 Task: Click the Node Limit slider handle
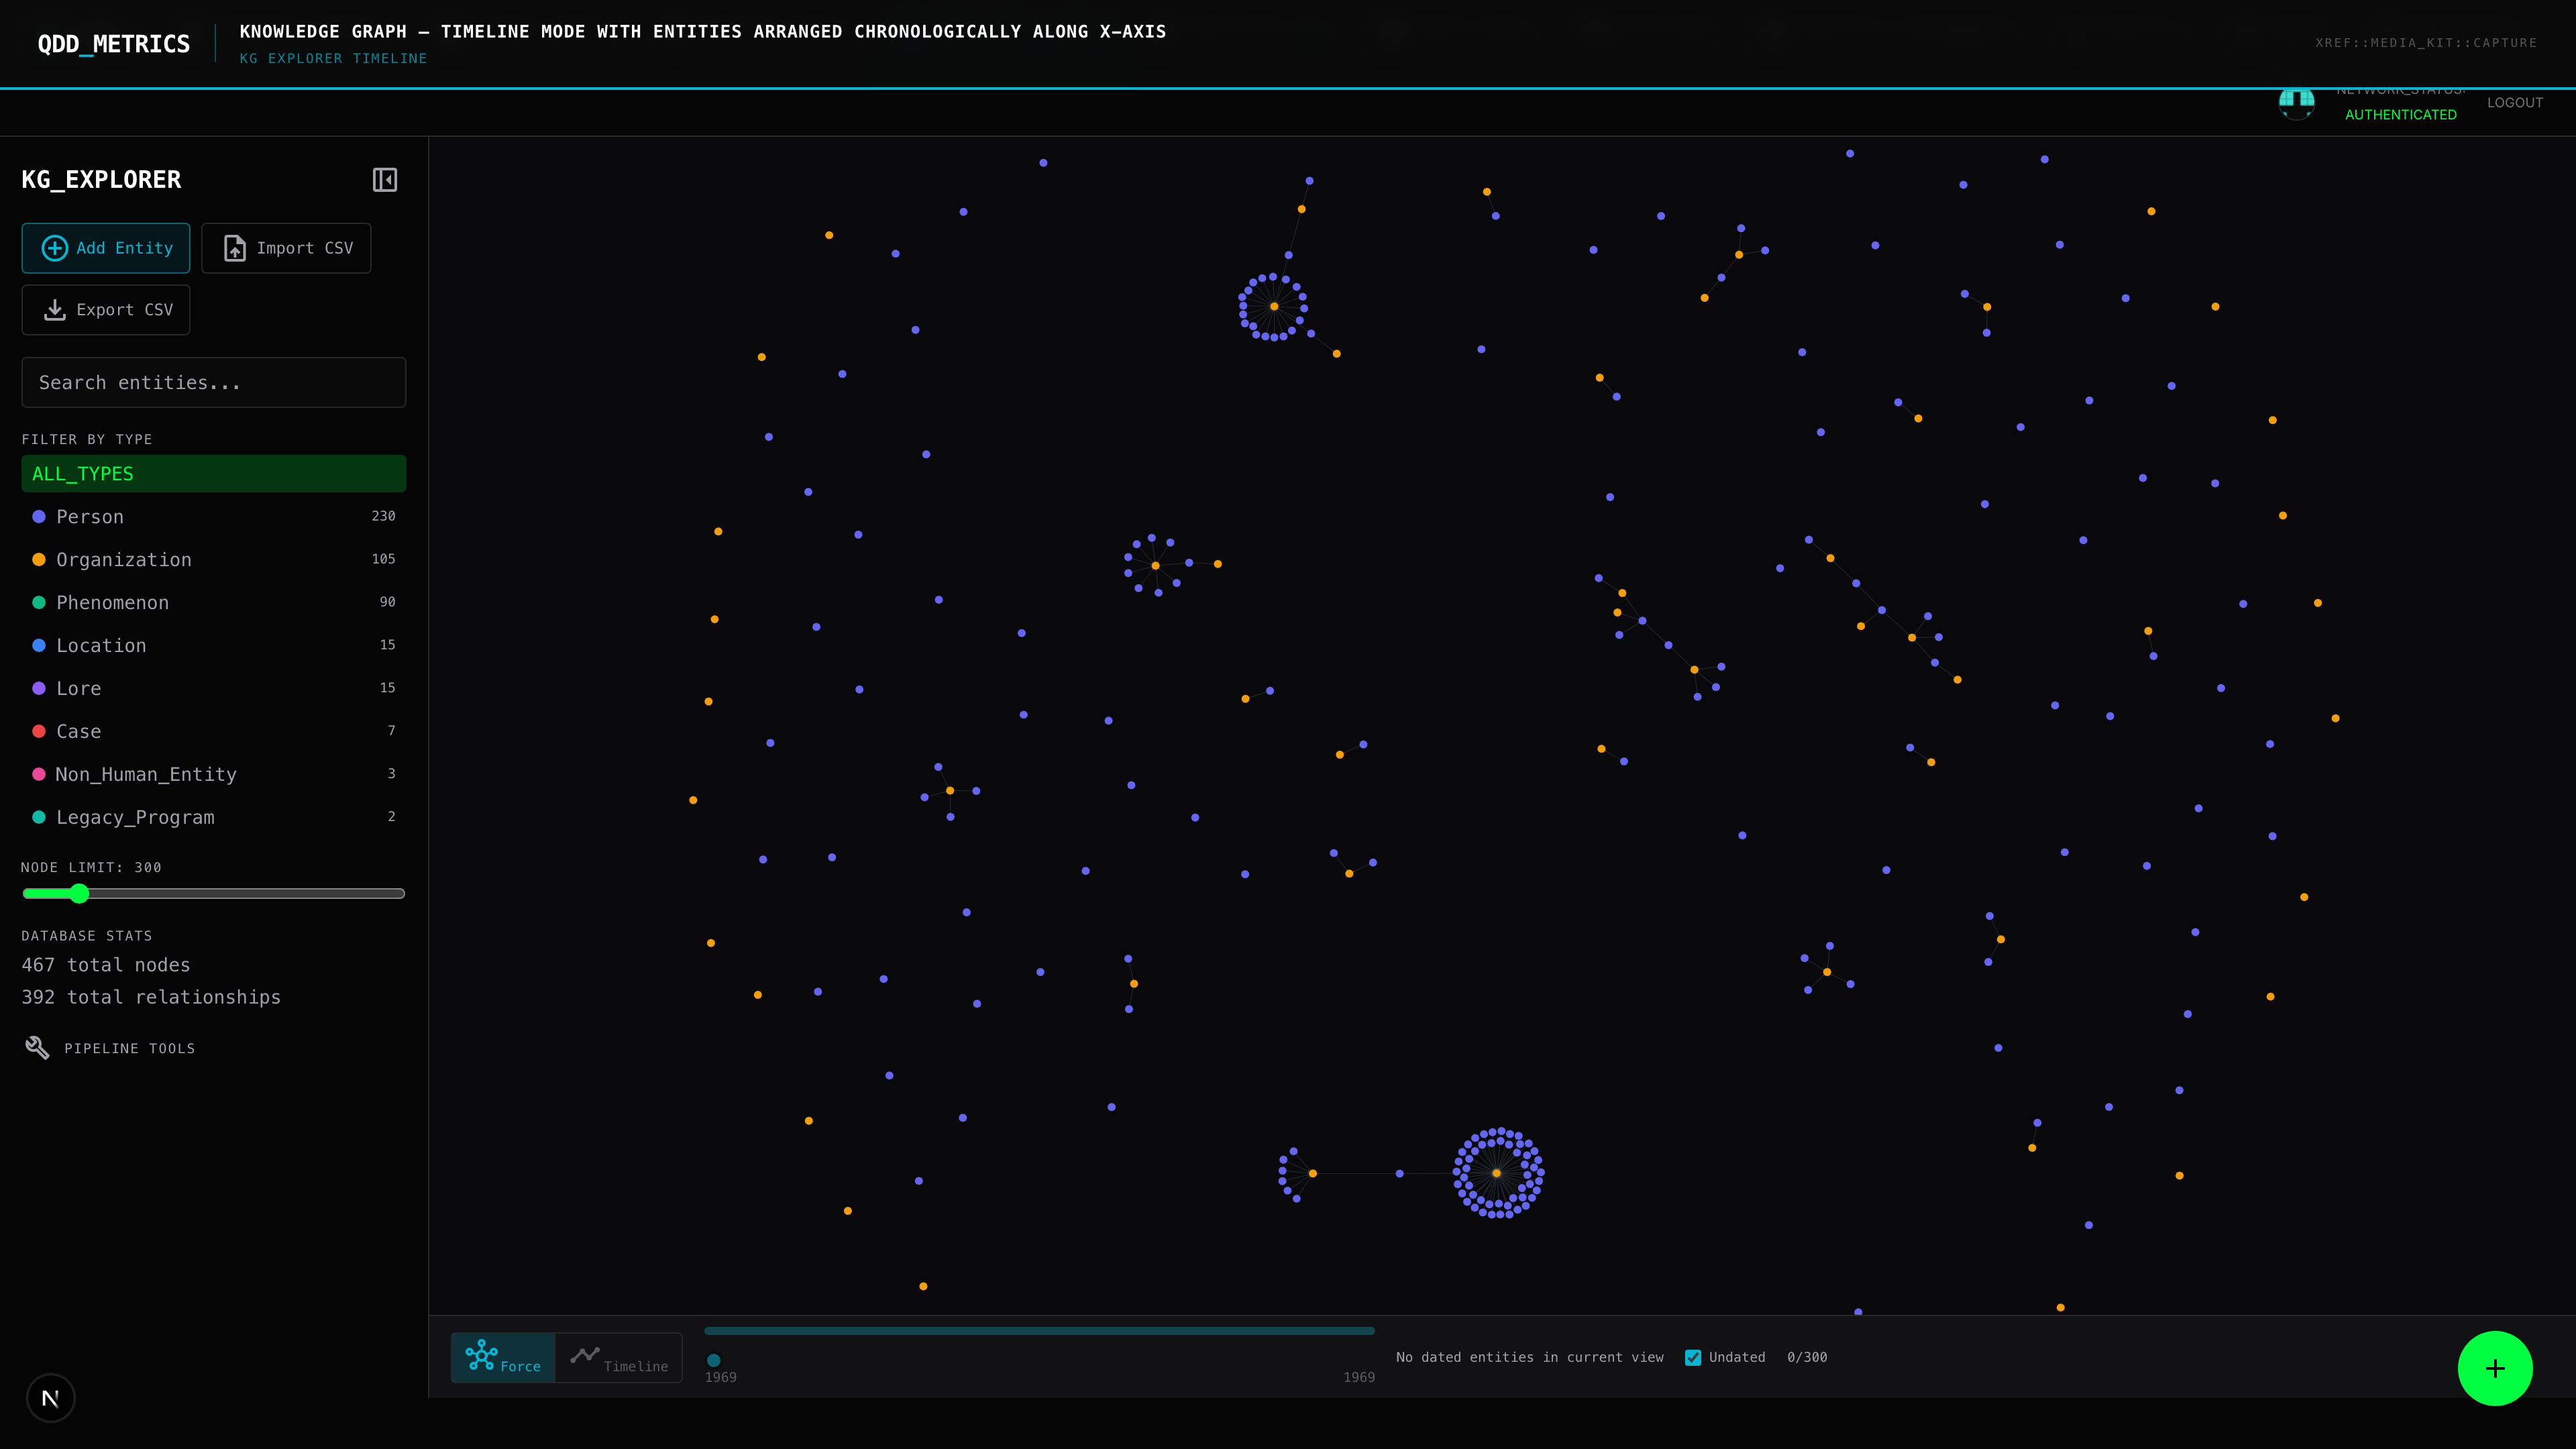click(x=79, y=893)
